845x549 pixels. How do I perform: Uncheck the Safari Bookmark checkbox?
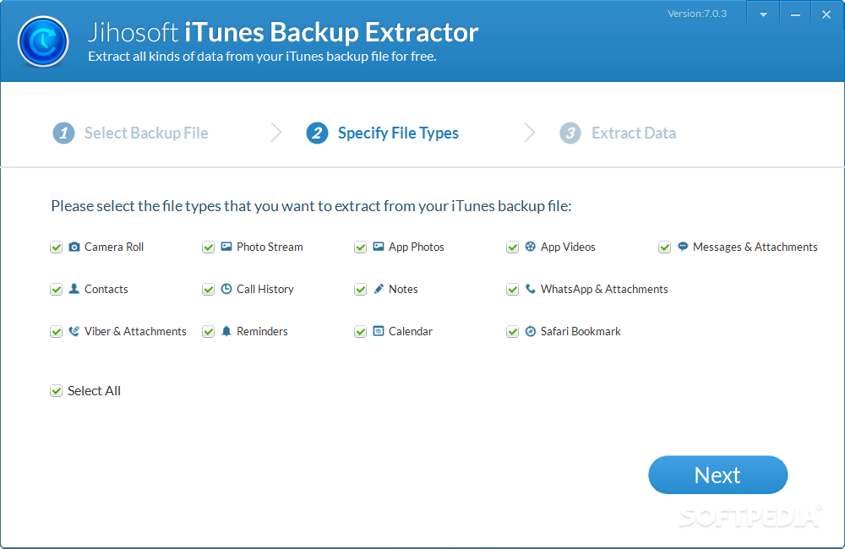[513, 332]
